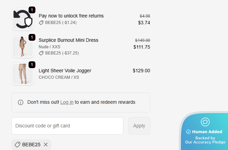Open the Light Sheer Voile Jogger thumbnail
The height and width of the screenshot is (150, 228).
click(x=23, y=74)
